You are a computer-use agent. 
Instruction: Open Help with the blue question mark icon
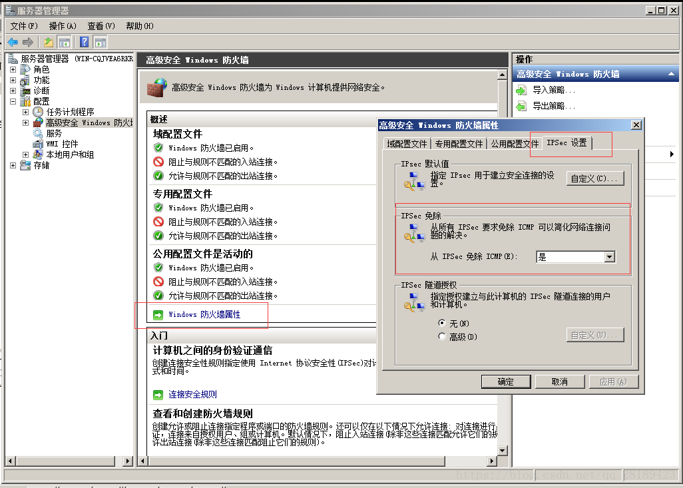tap(85, 42)
